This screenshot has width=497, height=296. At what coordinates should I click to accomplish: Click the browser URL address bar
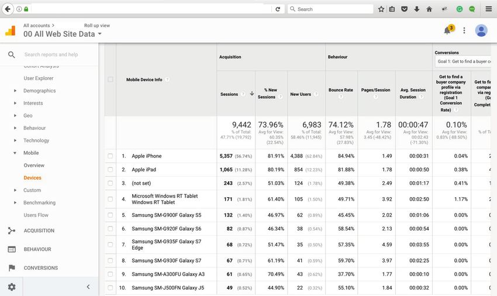pyautogui.click(x=151, y=9)
